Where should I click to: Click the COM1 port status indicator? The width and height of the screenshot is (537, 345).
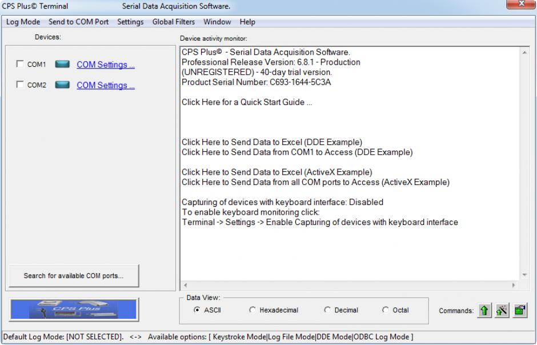[x=62, y=64]
